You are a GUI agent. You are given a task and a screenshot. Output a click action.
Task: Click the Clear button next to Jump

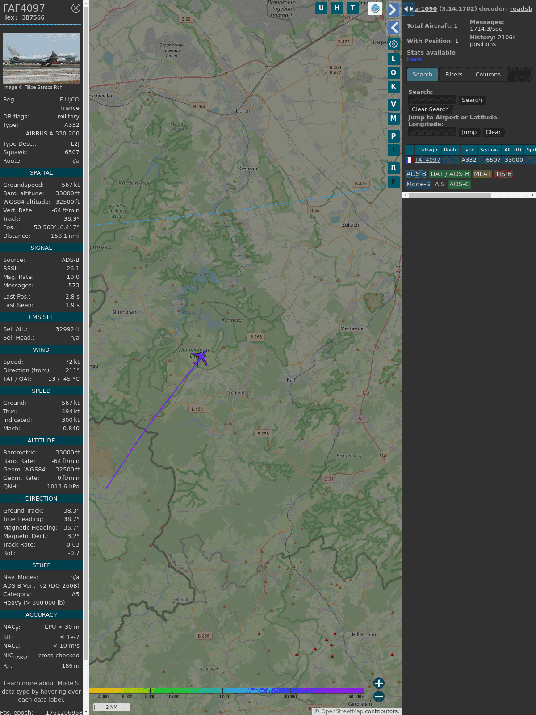click(x=493, y=132)
